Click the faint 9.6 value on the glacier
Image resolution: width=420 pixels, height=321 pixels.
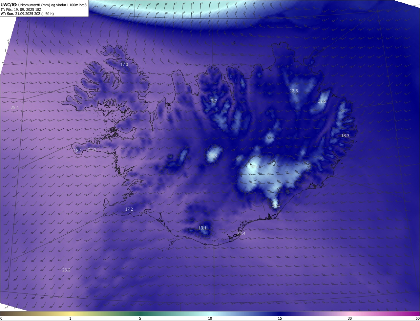pyautogui.click(x=253, y=167)
